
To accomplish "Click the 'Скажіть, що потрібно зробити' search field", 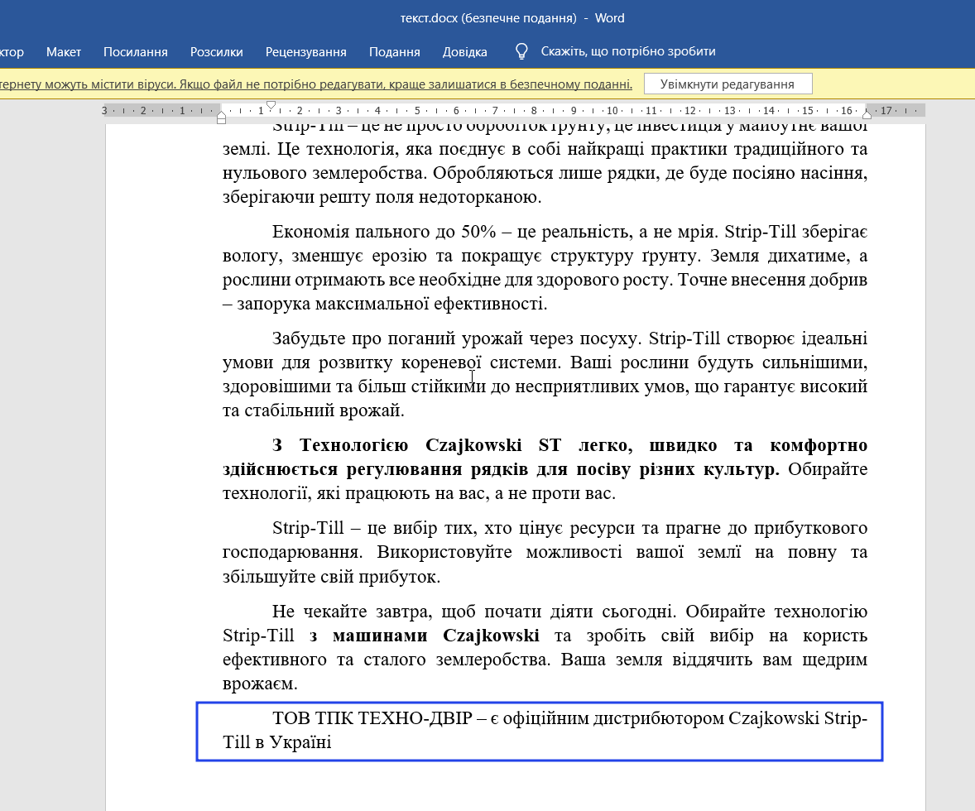I will pos(628,51).
